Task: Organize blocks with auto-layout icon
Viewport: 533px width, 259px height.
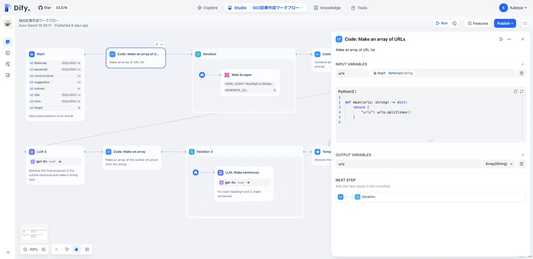Action: (x=87, y=249)
